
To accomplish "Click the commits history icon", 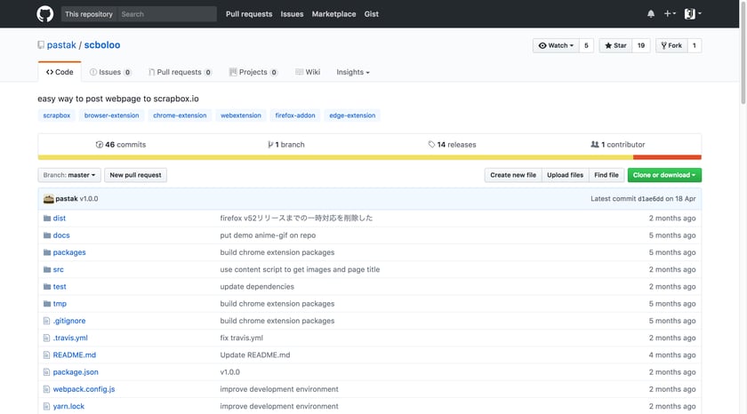I will 99,145.
